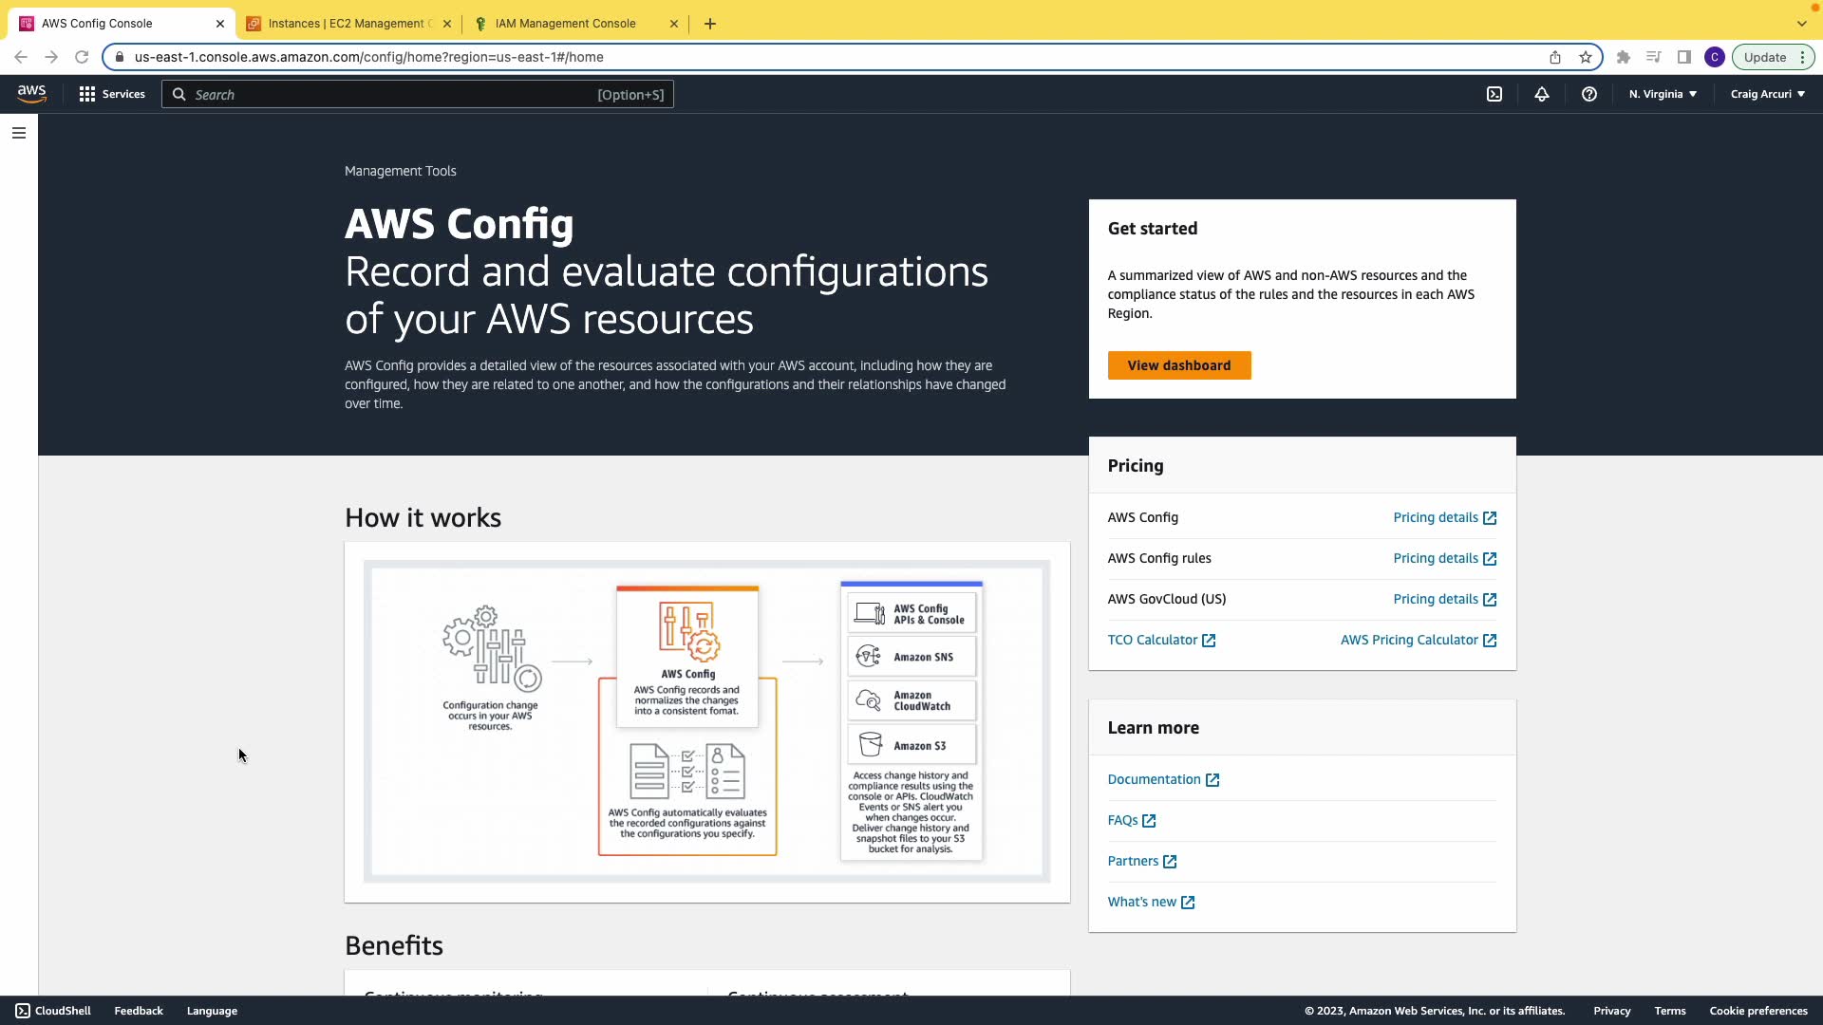Expand the browser tab search chevron
This screenshot has width=1823, height=1025.
[x=1801, y=24]
